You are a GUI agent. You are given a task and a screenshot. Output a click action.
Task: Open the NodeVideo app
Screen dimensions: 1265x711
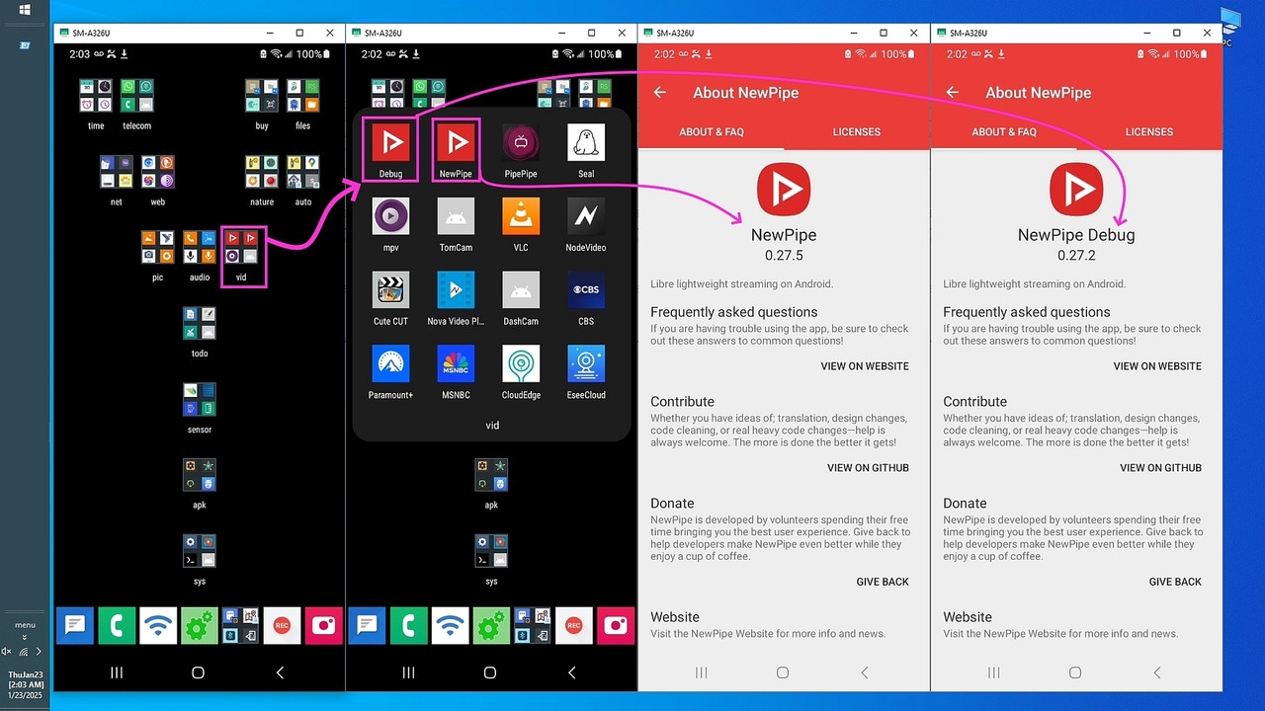pyautogui.click(x=586, y=216)
